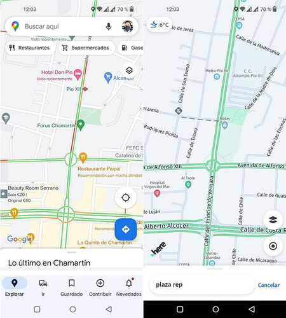Screen dimensions: 286x318
Task: Tap the Alcampo shopping cart marker
Action: tap(108, 78)
